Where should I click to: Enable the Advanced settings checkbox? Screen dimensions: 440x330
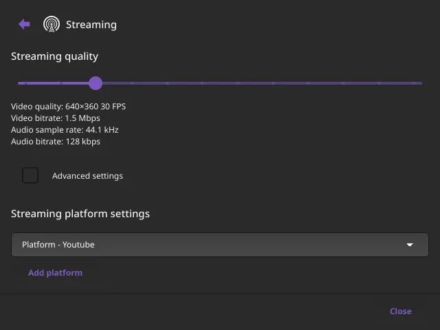tap(30, 175)
